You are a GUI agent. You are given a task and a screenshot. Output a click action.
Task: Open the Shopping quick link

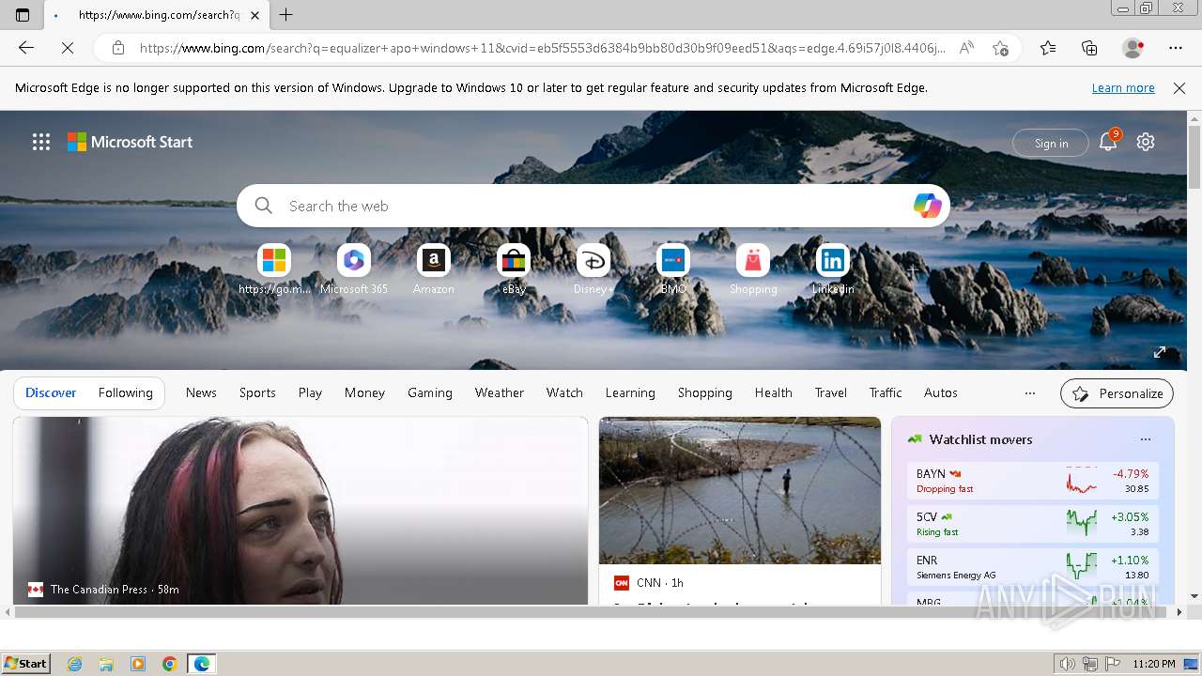coord(753,270)
